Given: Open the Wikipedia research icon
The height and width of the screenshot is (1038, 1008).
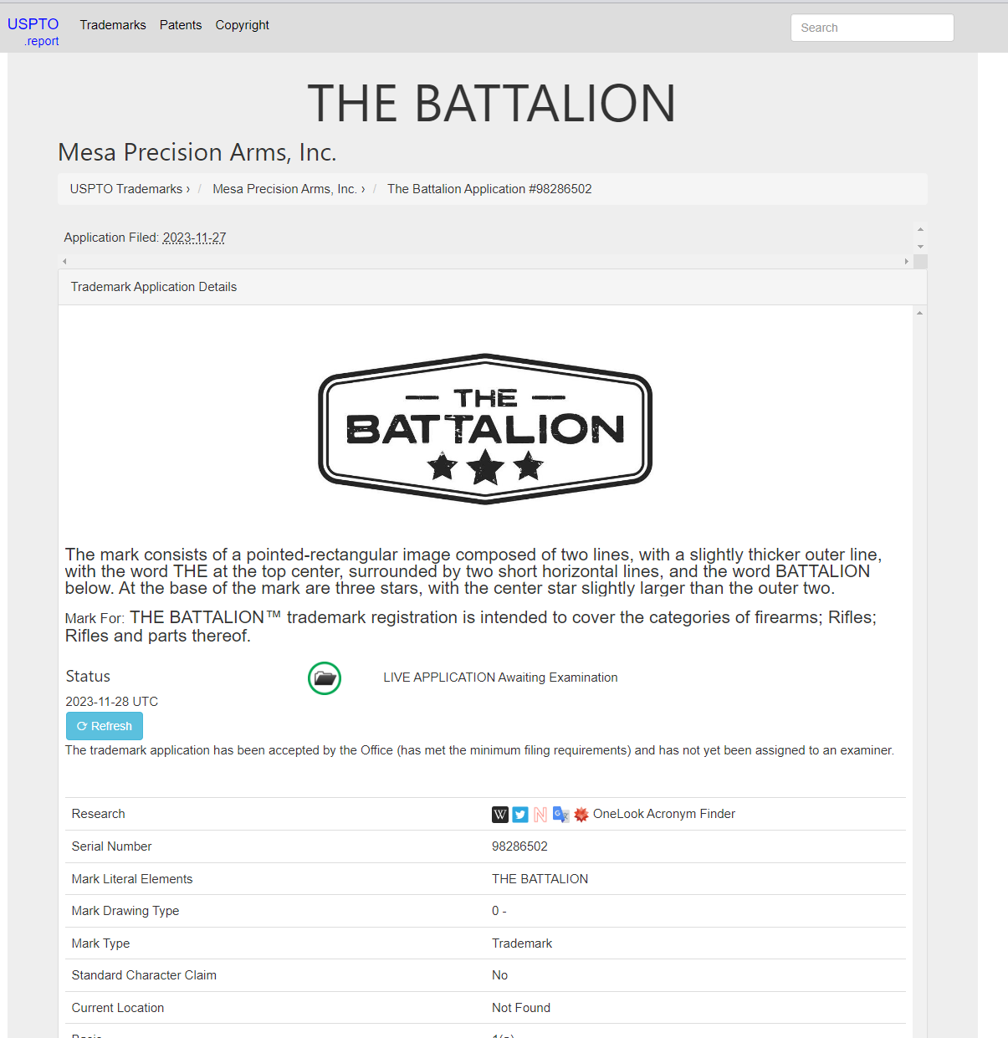Looking at the screenshot, I should coord(500,815).
